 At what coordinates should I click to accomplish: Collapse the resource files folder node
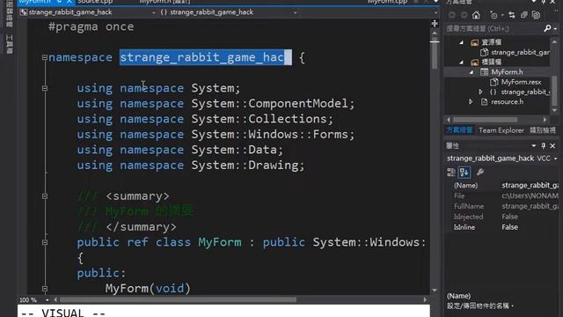coord(461,42)
